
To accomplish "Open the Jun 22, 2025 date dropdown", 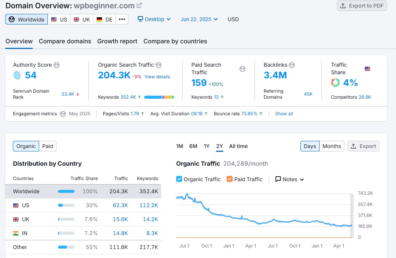I will click(x=199, y=19).
